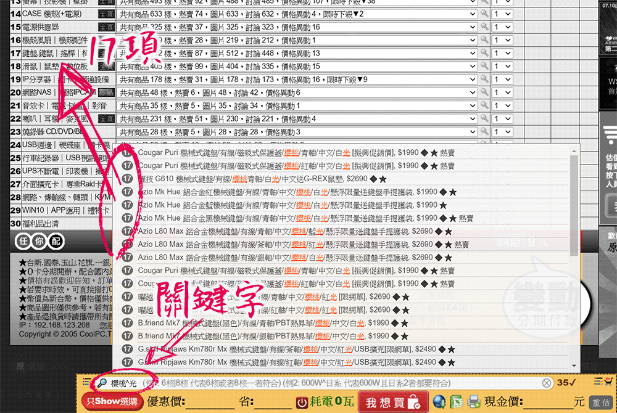Toggle the 只Show選購 filter button
The image size is (617, 413).
112,402
